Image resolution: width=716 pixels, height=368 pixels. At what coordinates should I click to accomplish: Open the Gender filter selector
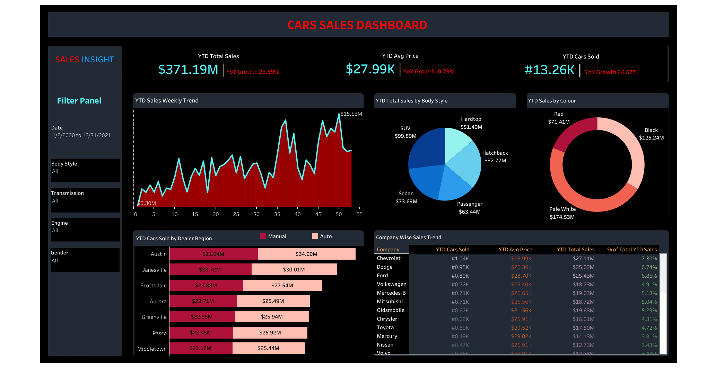coord(85,259)
